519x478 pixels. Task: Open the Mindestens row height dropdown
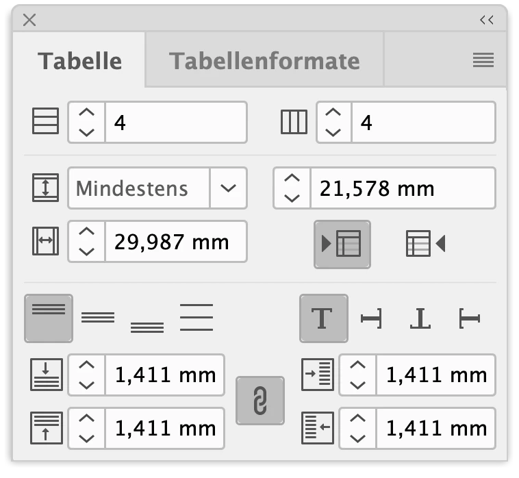(228, 188)
